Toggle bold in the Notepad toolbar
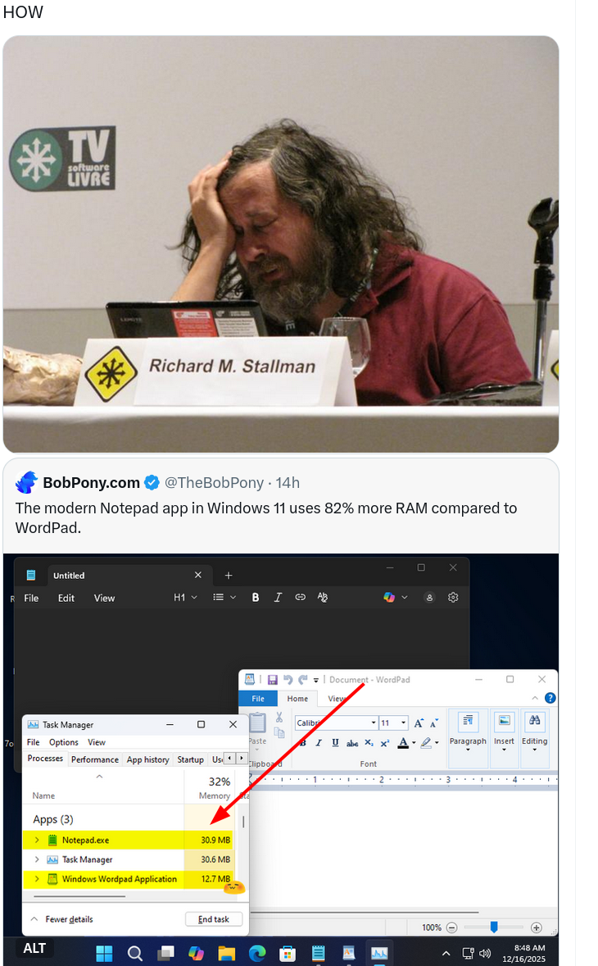598x966 pixels. pos(256,597)
